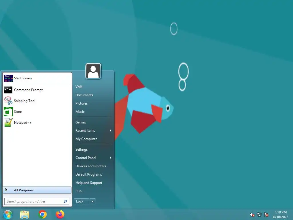The width and height of the screenshot is (293, 220).
Task: Click the Recent Items label
Action: tap(85, 131)
